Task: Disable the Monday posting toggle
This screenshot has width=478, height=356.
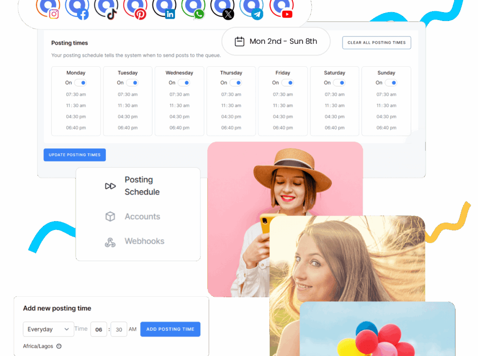Action: [x=80, y=83]
